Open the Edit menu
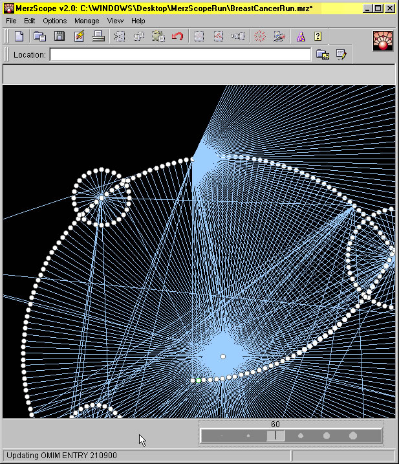The image size is (399, 464). coord(30,21)
